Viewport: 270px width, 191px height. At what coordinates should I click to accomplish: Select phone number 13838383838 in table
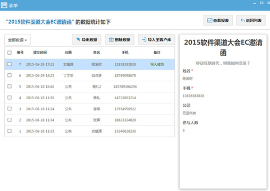click(x=125, y=64)
